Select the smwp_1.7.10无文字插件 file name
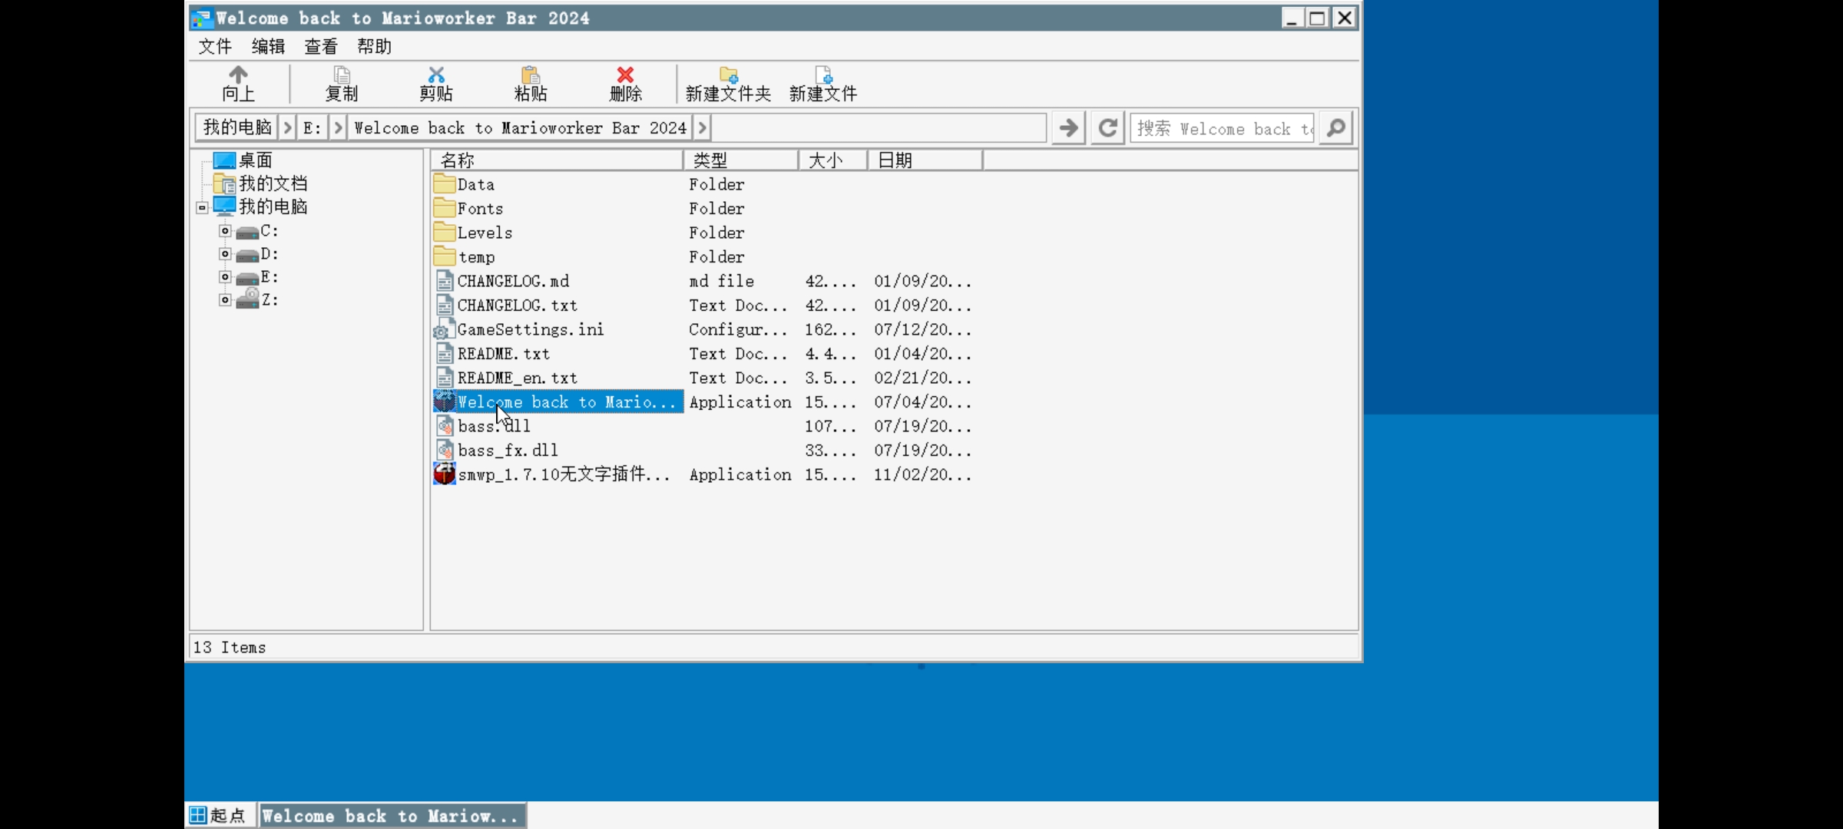 tap(564, 474)
